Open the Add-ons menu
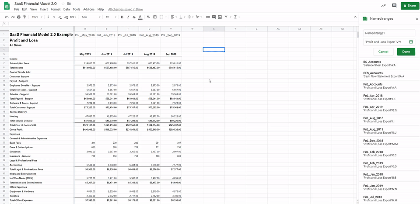420x204 pixels. [89, 9]
